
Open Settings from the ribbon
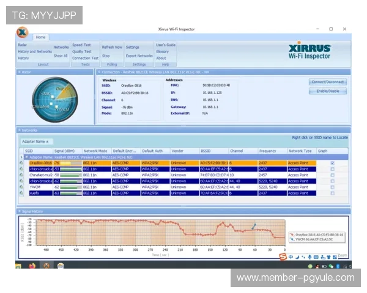[133, 47]
